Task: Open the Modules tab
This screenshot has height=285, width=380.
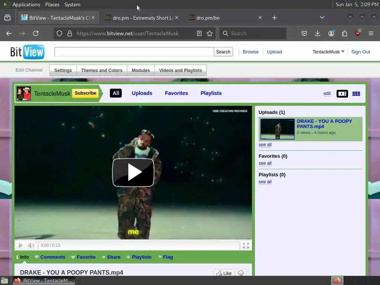Action: 141,70
